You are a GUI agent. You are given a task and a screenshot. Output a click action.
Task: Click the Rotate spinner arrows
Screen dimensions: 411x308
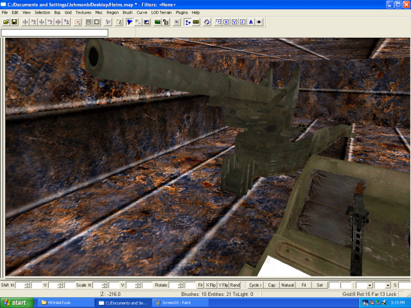(180, 285)
